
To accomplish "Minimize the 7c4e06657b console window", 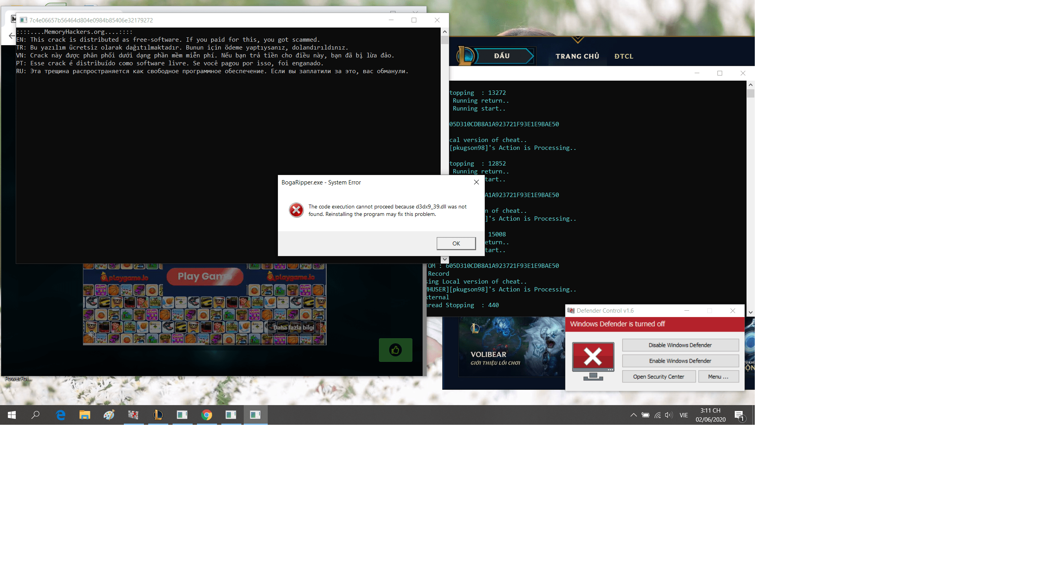I will point(391,20).
